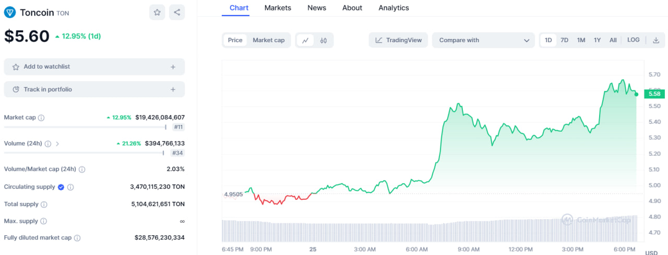Show Fully diluted market cap info icon

77,238
